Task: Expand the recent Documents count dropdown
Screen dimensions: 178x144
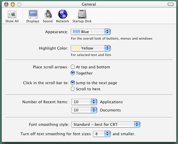Action: 84,110
